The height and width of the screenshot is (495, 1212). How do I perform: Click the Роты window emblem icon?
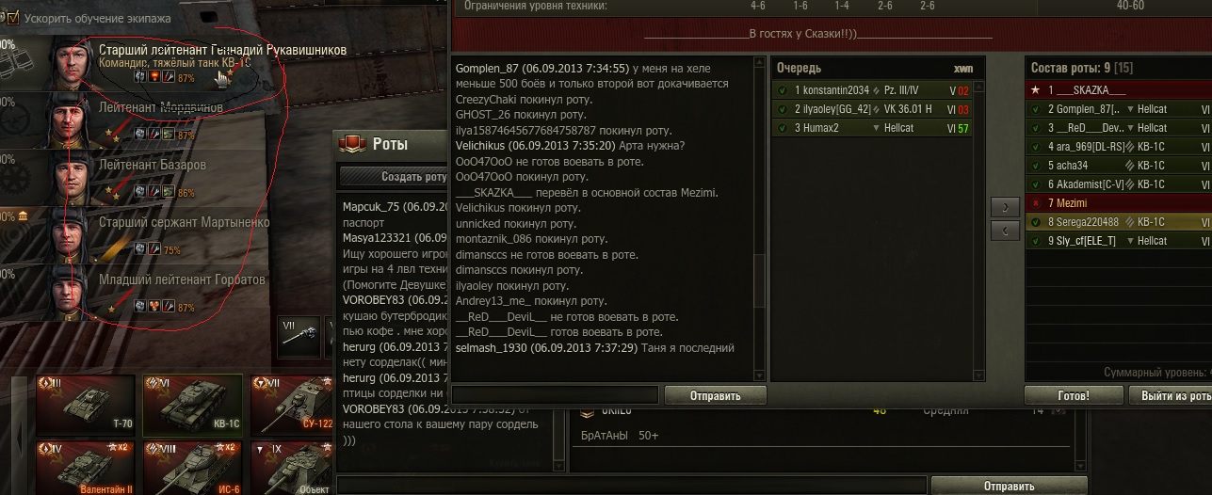coord(352,144)
